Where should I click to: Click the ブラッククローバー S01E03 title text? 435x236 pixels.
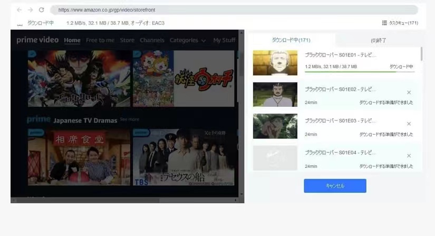tap(341, 120)
